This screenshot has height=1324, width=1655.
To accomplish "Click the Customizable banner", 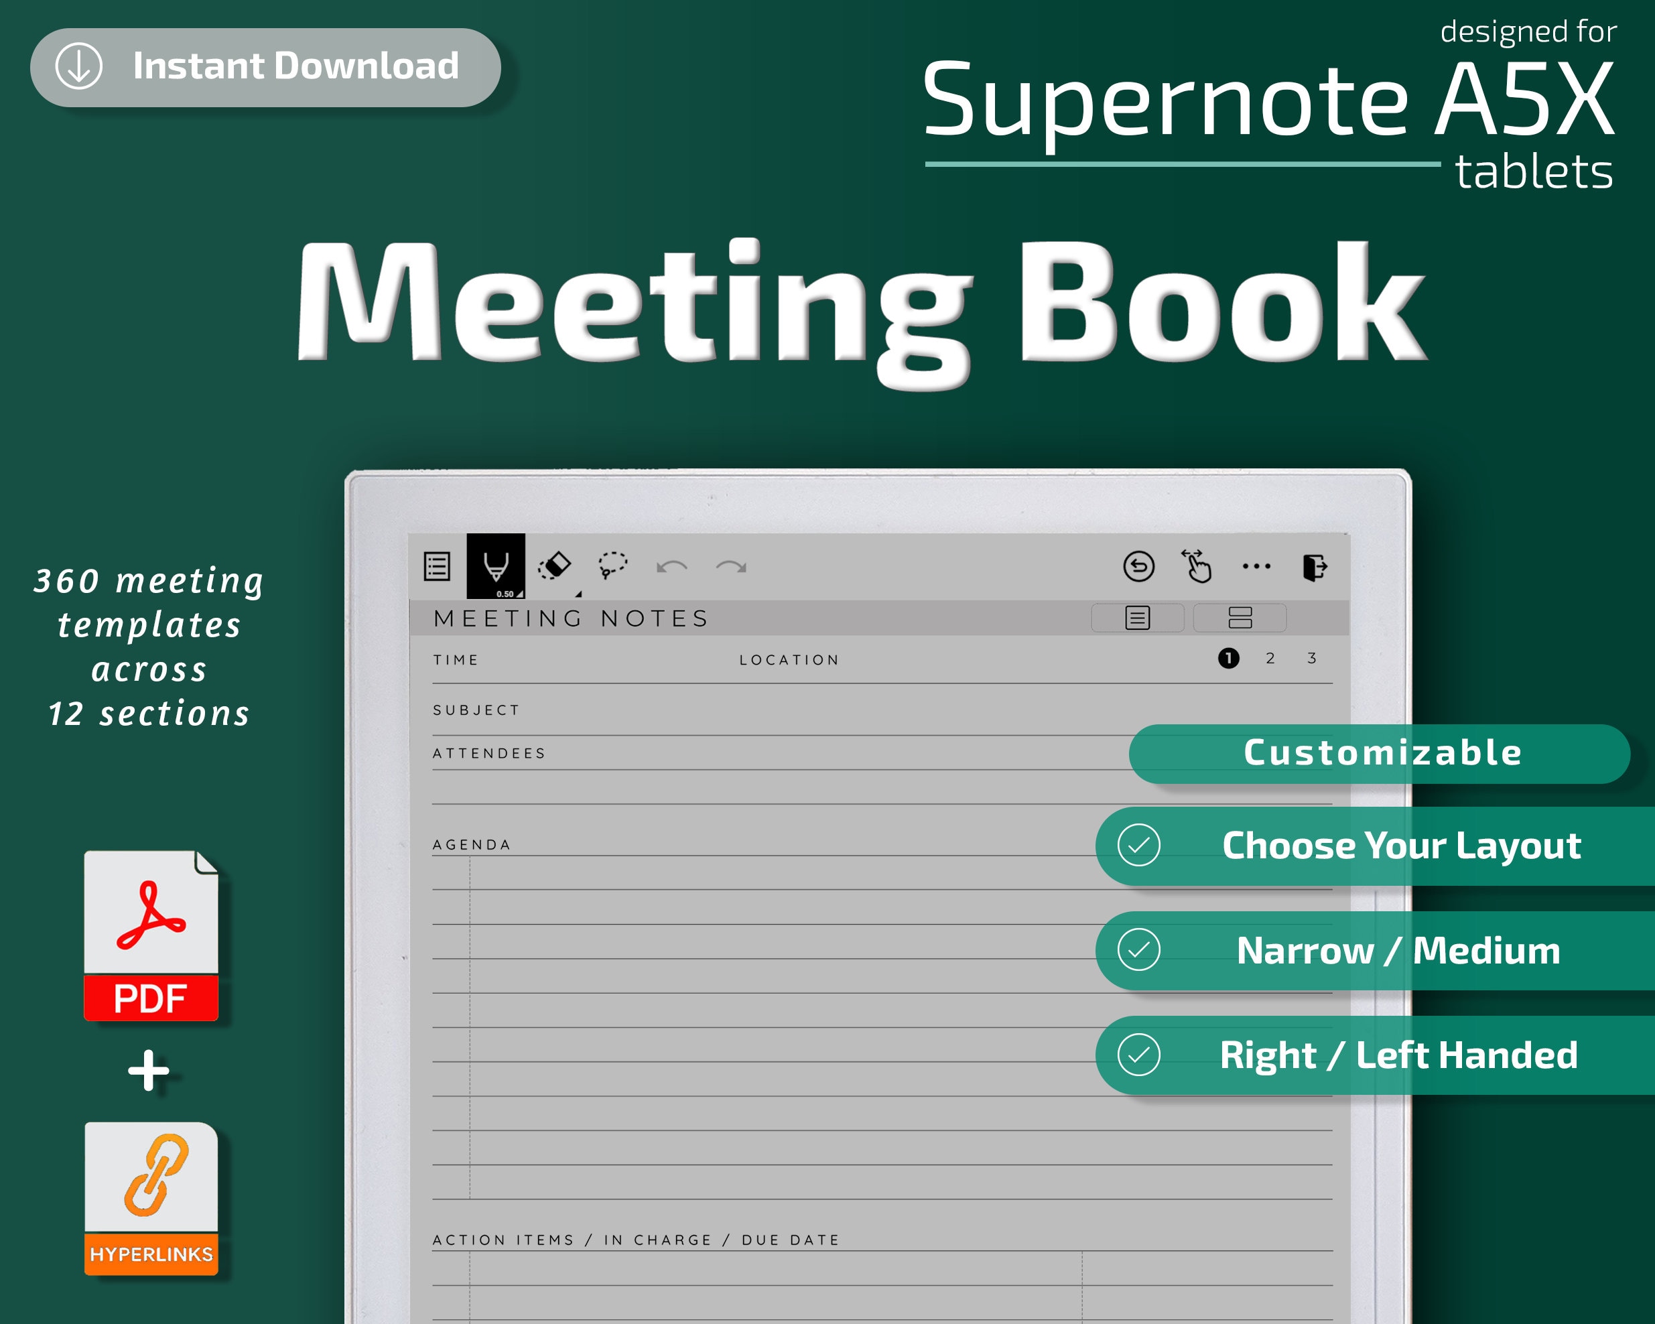I will click(1380, 754).
